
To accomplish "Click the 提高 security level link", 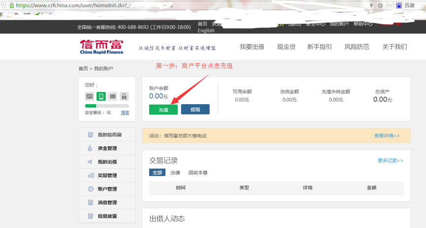I will 125,113.
